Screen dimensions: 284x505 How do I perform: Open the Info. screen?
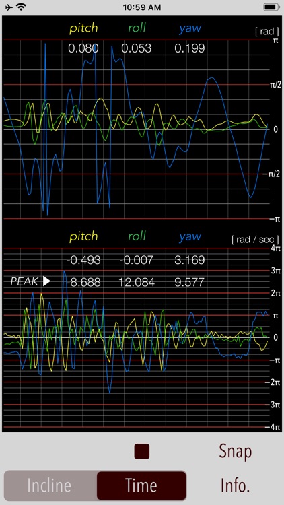click(236, 485)
